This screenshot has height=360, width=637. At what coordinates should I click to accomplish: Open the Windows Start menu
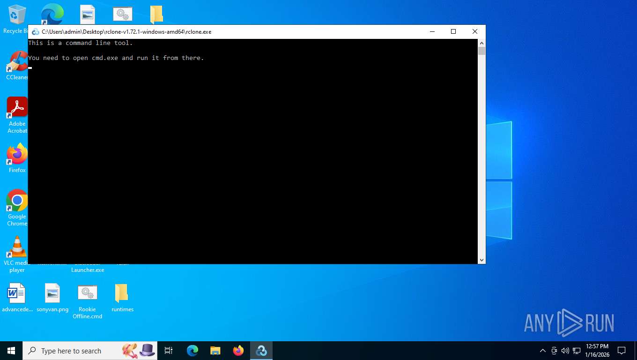pyautogui.click(x=11, y=351)
